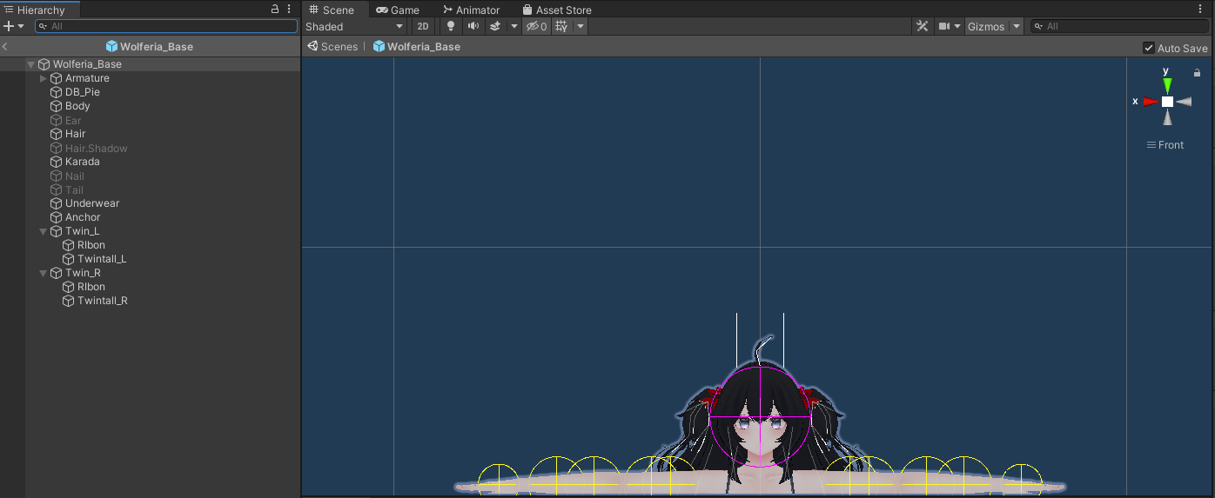This screenshot has width=1215, height=498.
Task: Toggle the orientation gizmo lock icon
Action: point(1197,73)
